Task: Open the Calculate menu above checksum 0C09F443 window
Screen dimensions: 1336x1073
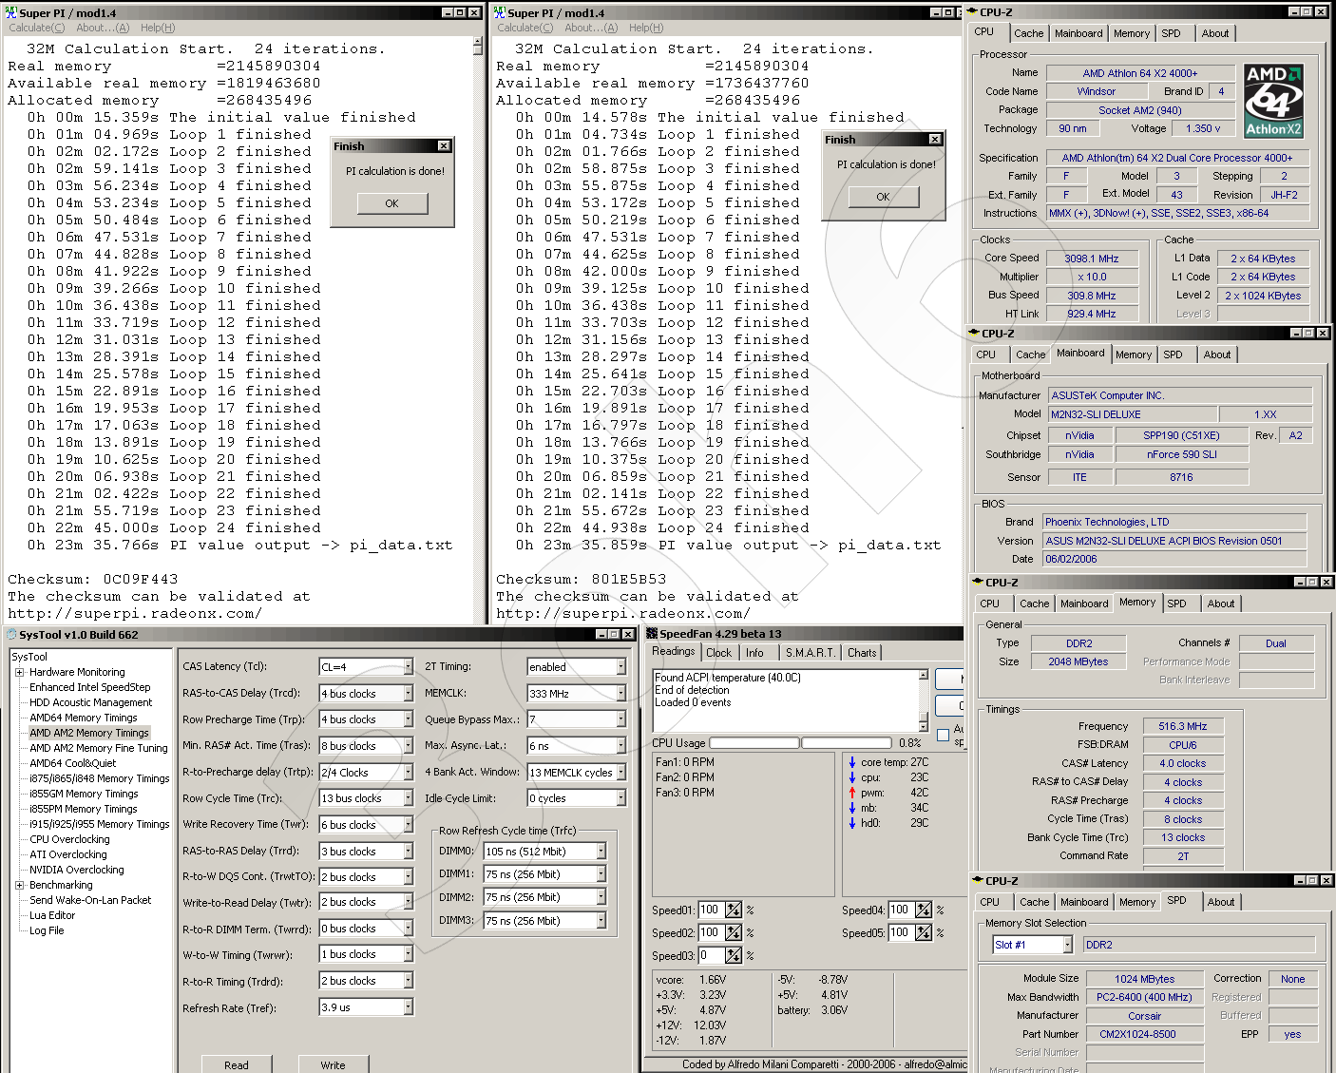Action: coord(37,28)
